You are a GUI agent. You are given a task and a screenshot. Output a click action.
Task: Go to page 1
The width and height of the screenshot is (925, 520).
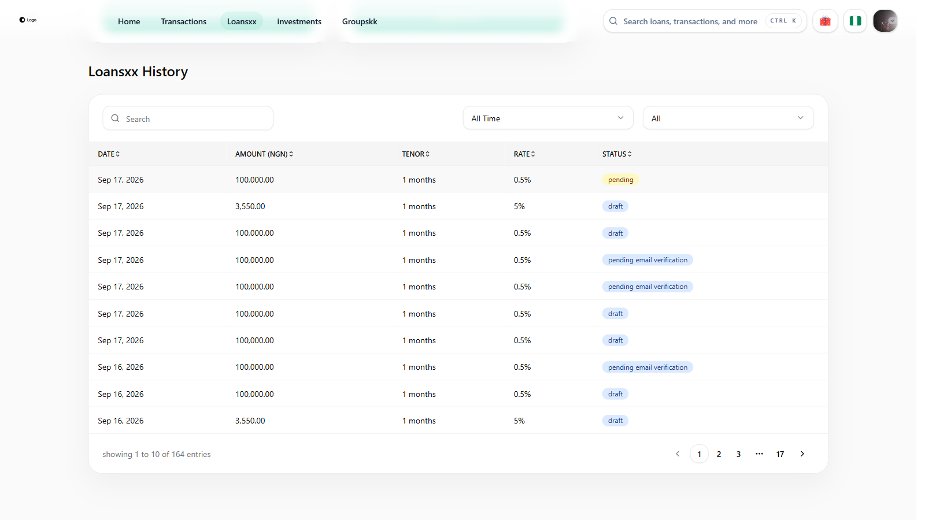pyautogui.click(x=699, y=454)
